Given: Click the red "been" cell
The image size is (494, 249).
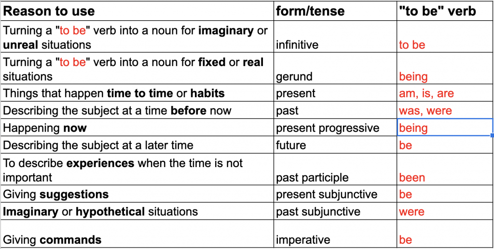Looking at the screenshot, I should (444, 170).
